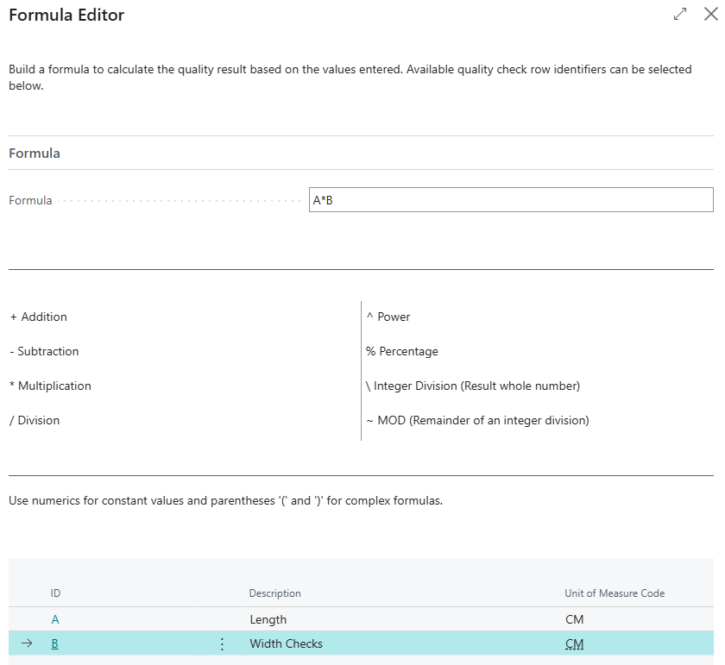Image resolution: width=725 pixels, height=665 pixels.
Task: Open the Description column header menu
Action: 274,593
